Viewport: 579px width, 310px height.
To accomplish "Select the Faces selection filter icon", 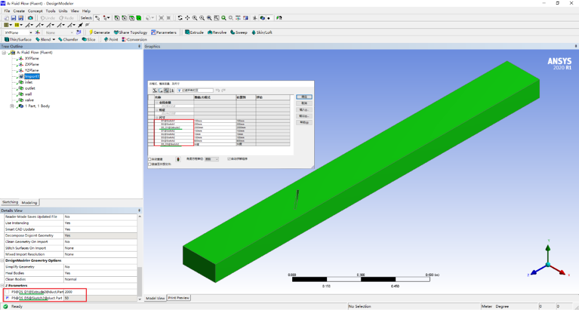I will [131, 18].
